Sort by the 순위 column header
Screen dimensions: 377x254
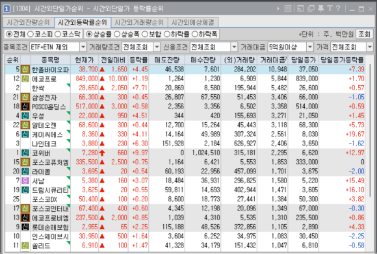pyautogui.click(x=13, y=60)
